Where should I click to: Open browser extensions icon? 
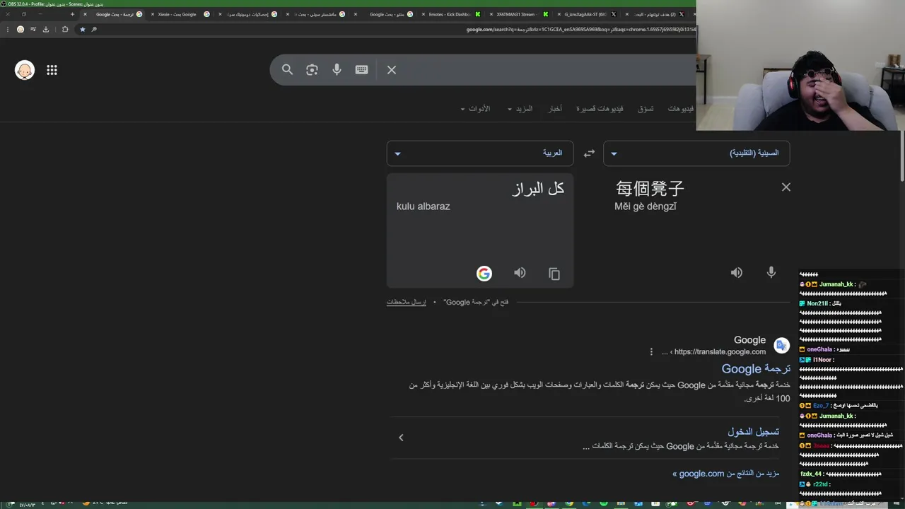(64, 29)
